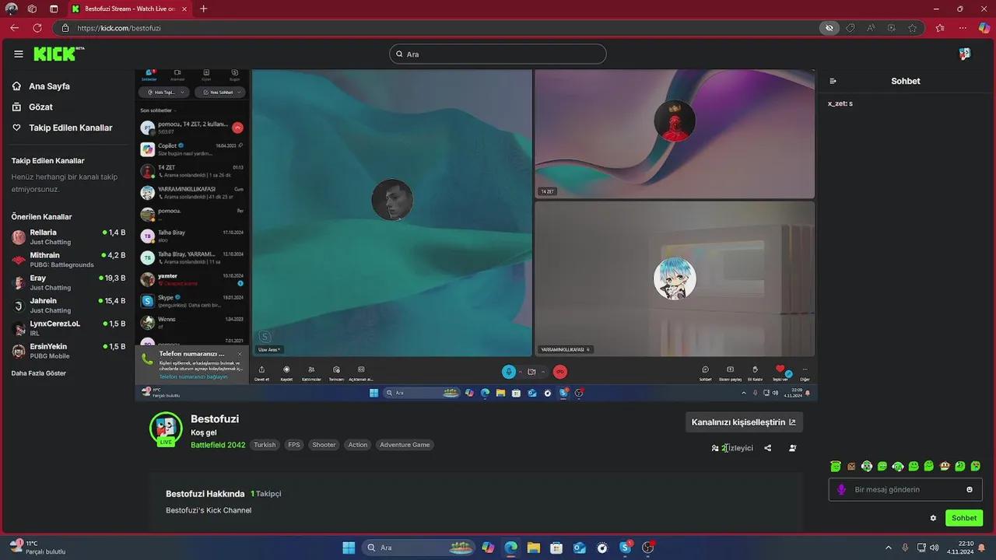Open the Battlefield 2042 category link

pos(218,445)
